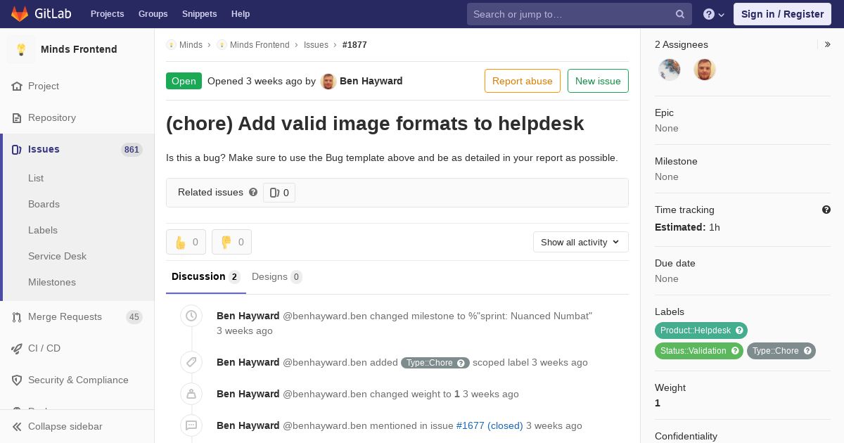The width and height of the screenshot is (844, 443).
Task: Click the Collapse sidebar chevrons icon
Action: click(17, 426)
